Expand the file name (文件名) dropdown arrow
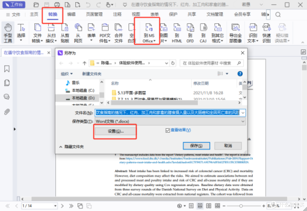307x211 pixels. pos(243,113)
